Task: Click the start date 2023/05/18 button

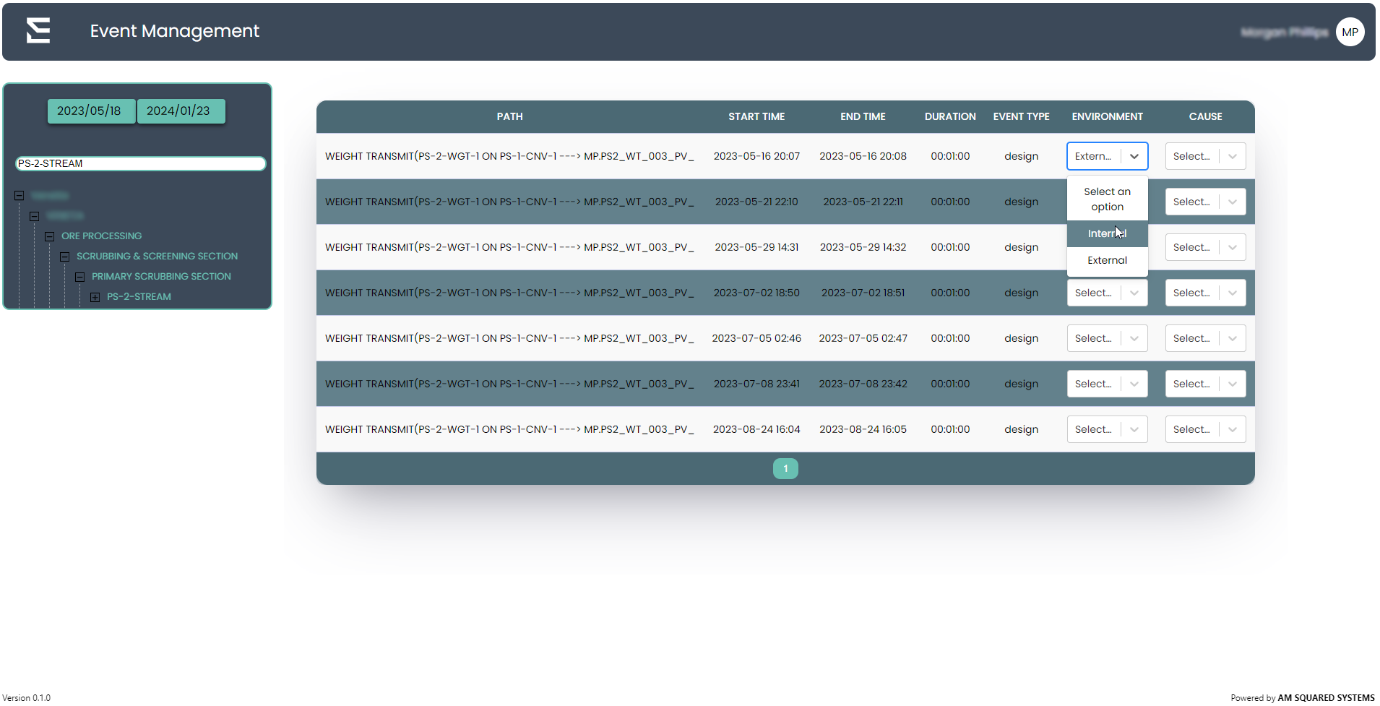Action: pos(90,111)
